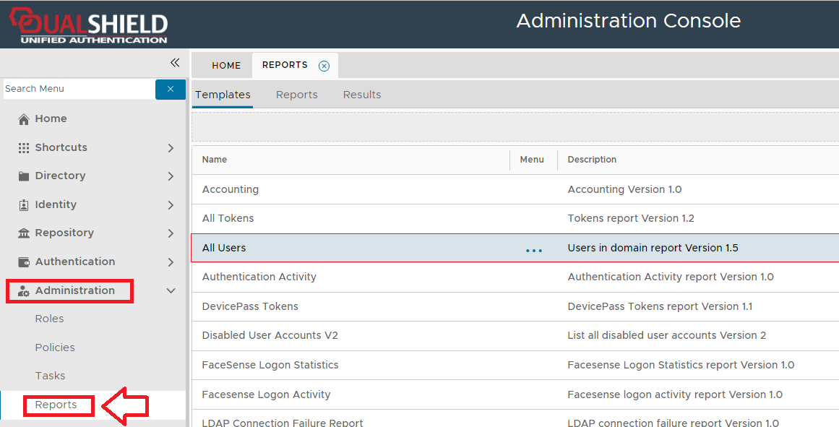Open the three-dot menu for All Users
This screenshot has height=427, width=839.
click(534, 250)
